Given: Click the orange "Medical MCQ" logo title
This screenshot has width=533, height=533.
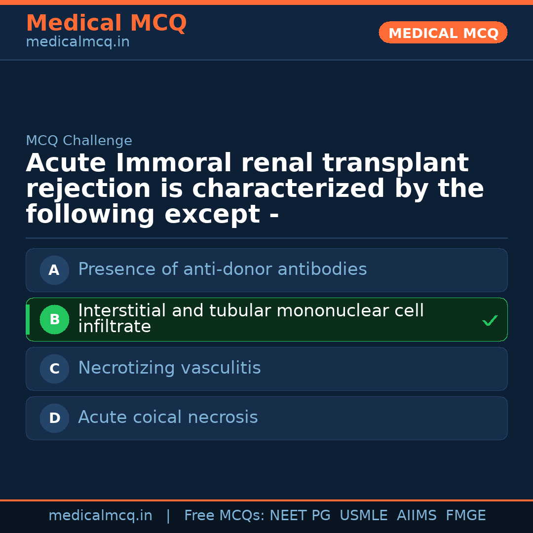Looking at the screenshot, I should point(106,23).
